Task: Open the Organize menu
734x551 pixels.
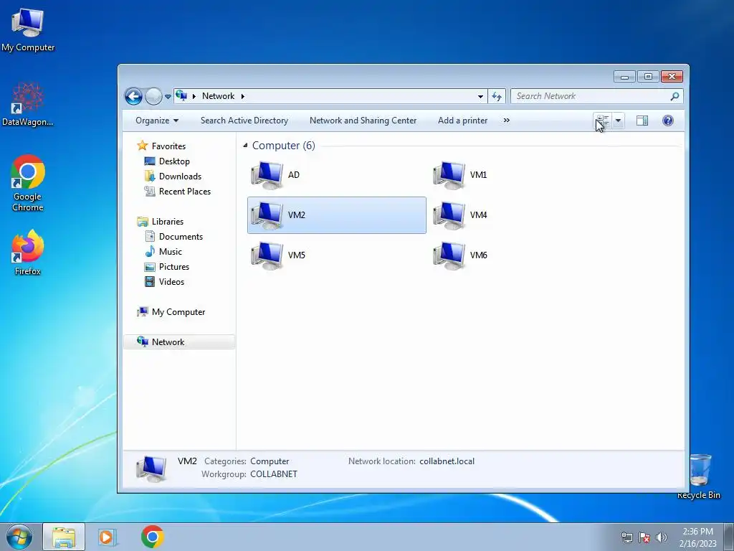Action: tap(157, 121)
